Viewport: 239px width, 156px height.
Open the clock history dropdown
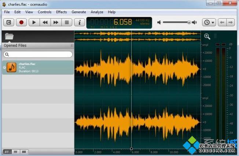209,22
